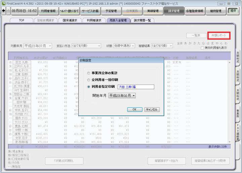
Task: Expand the 振替結果 filter dropdown
Action: (x=164, y=46)
